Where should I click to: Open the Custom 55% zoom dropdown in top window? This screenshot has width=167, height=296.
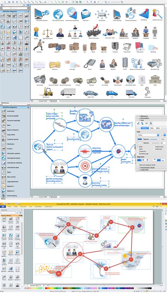coord(45,101)
